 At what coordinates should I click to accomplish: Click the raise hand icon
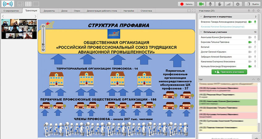pos(220,4)
